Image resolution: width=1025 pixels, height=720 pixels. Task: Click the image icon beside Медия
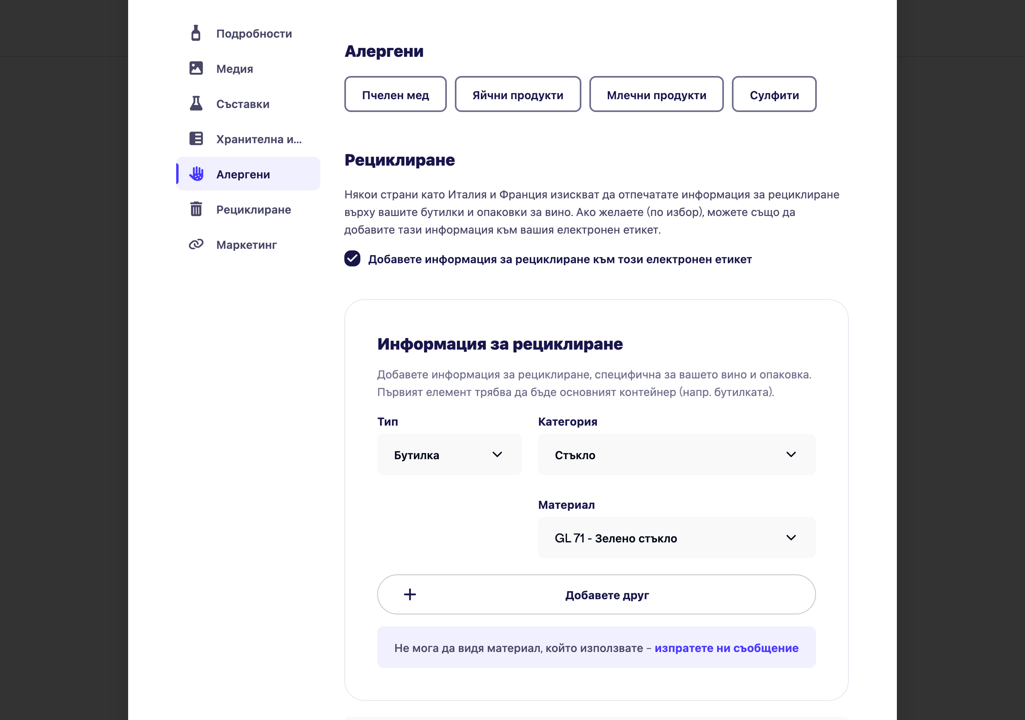coord(196,68)
